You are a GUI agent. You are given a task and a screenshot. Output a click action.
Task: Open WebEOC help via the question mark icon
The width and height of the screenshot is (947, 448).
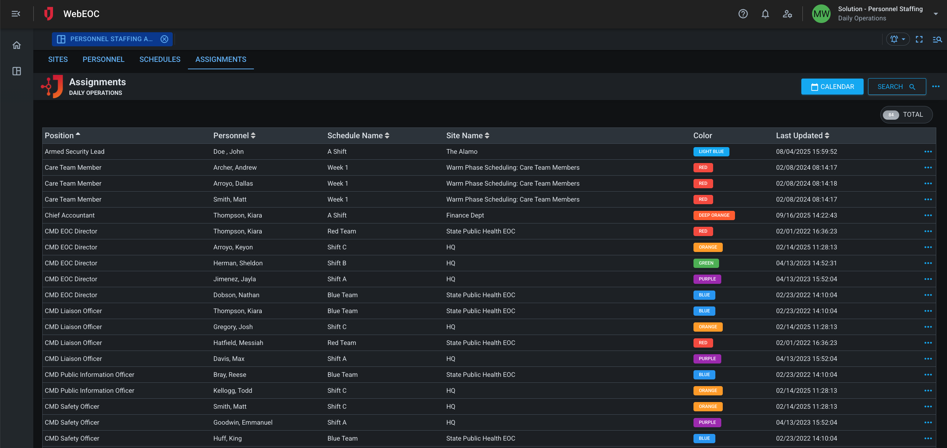pyautogui.click(x=743, y=14)
